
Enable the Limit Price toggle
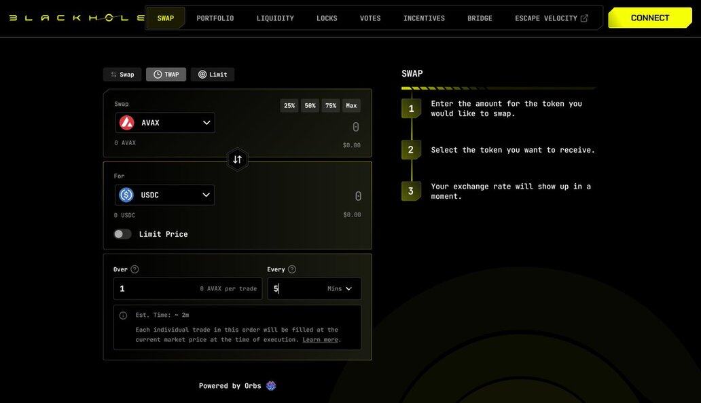122,234
